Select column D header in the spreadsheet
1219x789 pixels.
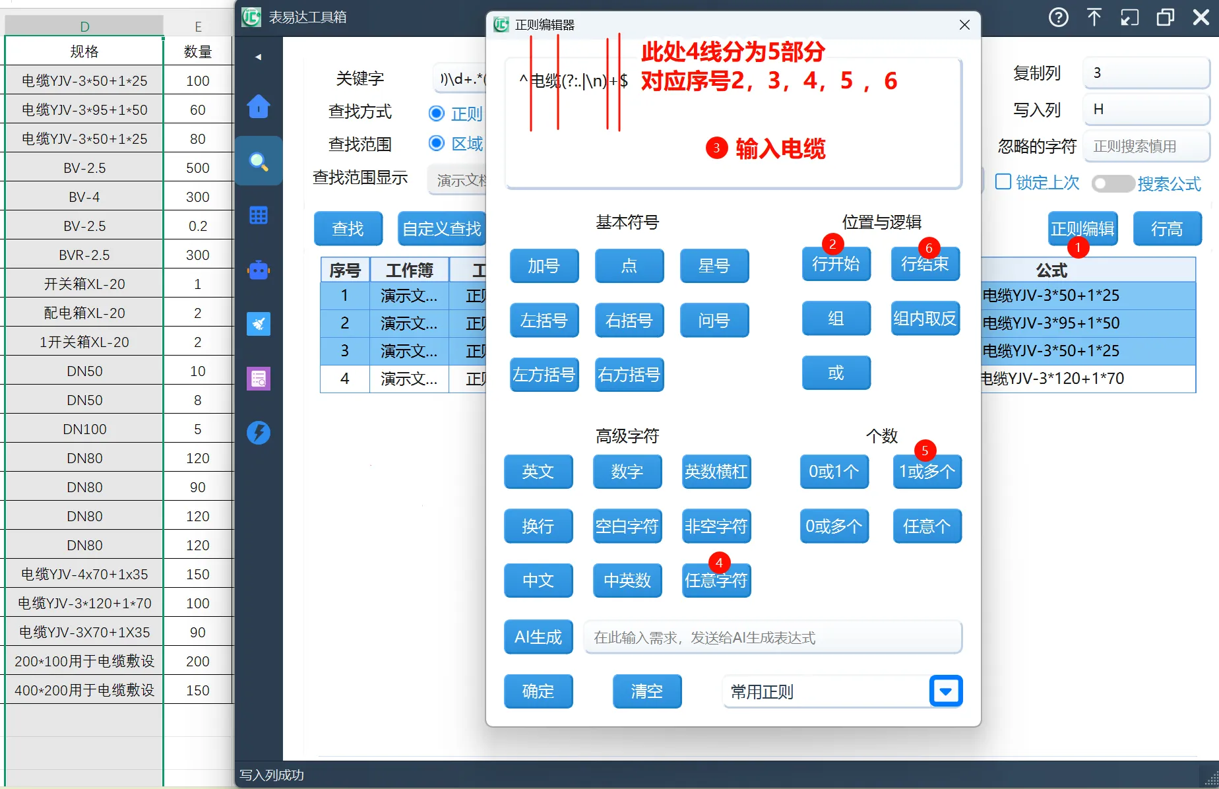click(x=84, y=26)
